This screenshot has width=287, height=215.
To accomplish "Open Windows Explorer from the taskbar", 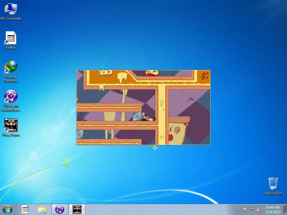I will pyautogui.click(x=42, y=209).
